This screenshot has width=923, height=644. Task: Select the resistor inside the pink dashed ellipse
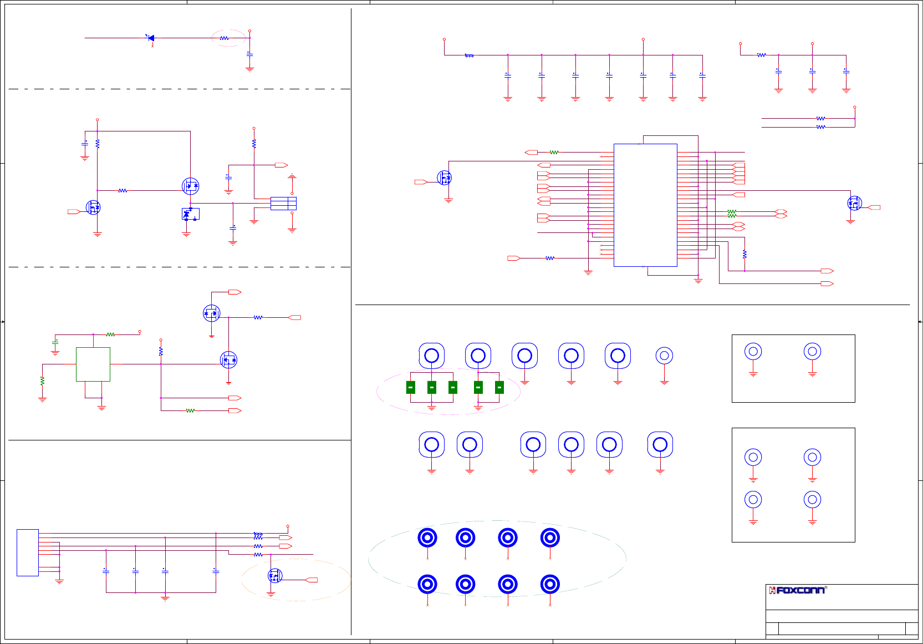click(225, 38)
